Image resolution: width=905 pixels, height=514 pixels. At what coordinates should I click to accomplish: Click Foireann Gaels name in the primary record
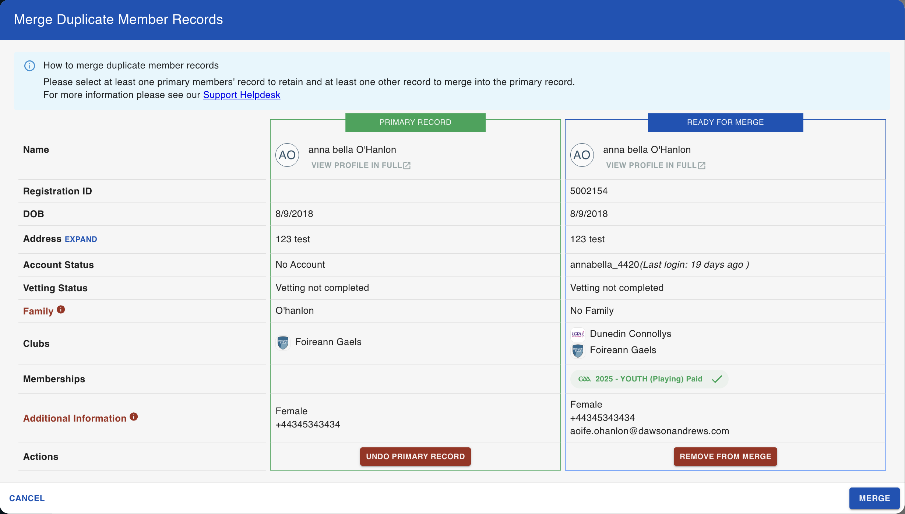pos(328,342)
